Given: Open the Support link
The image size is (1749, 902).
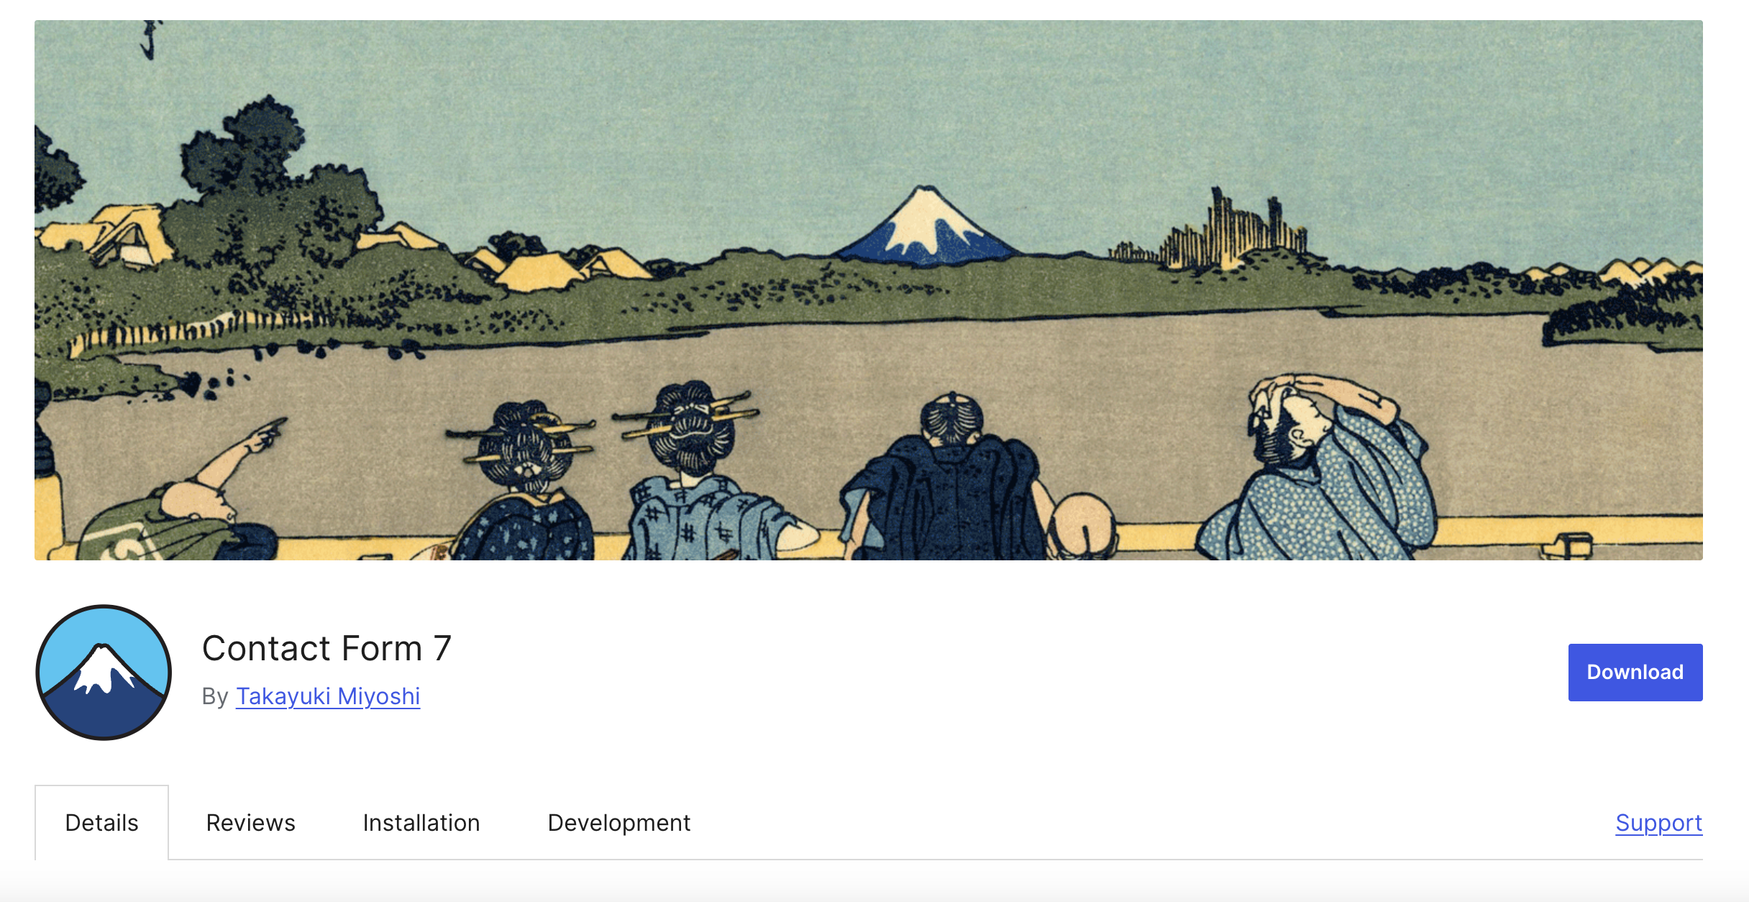Looking at the screenshot, I should pyautogui.click(x=1658, y=823).
